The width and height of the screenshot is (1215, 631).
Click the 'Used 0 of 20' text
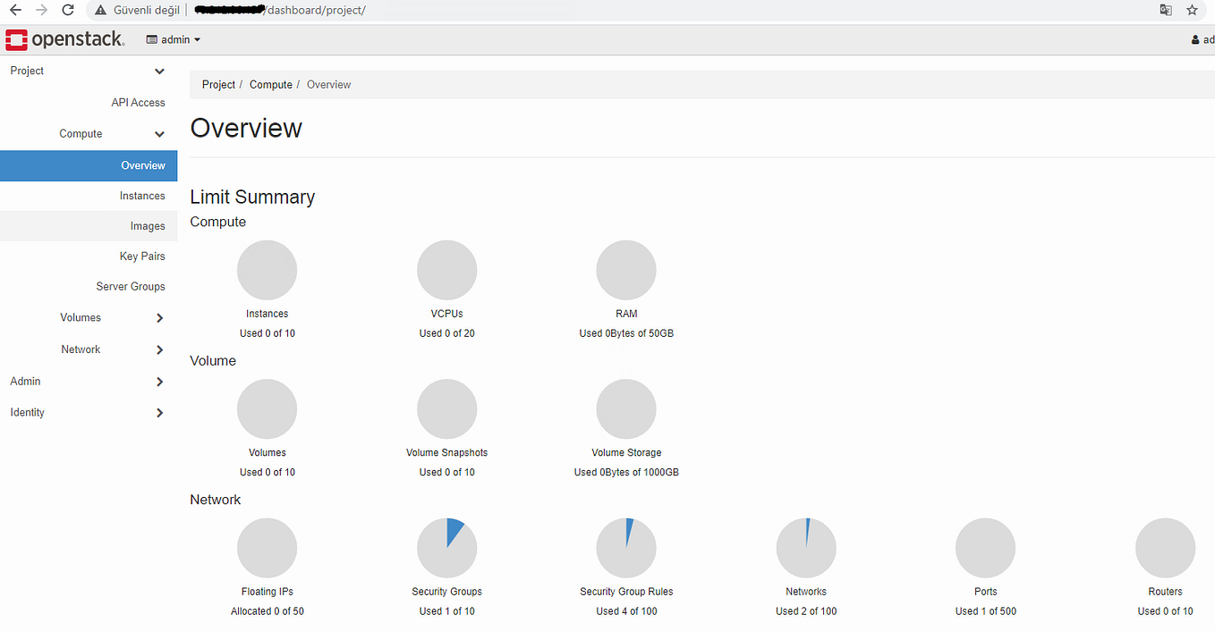pos(446,333)
